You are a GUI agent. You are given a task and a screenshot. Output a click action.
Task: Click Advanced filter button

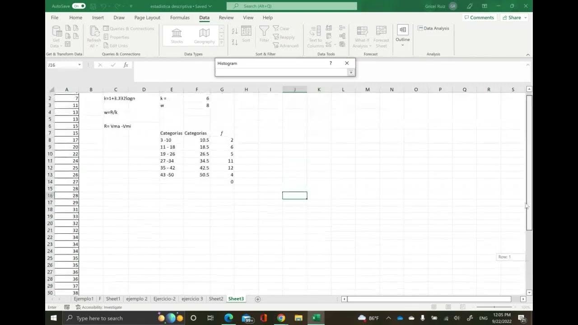tap(285, 46)
